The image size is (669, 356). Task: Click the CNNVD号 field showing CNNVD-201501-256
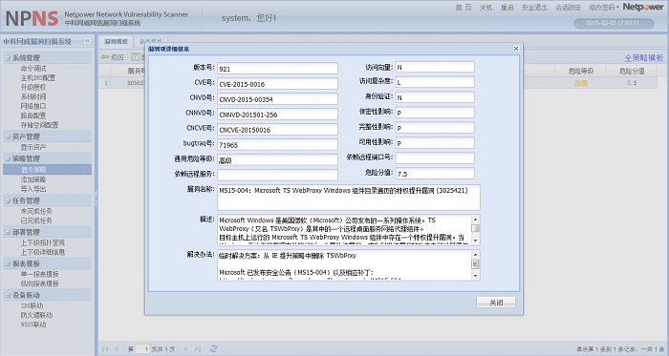[x=277, y=115]
